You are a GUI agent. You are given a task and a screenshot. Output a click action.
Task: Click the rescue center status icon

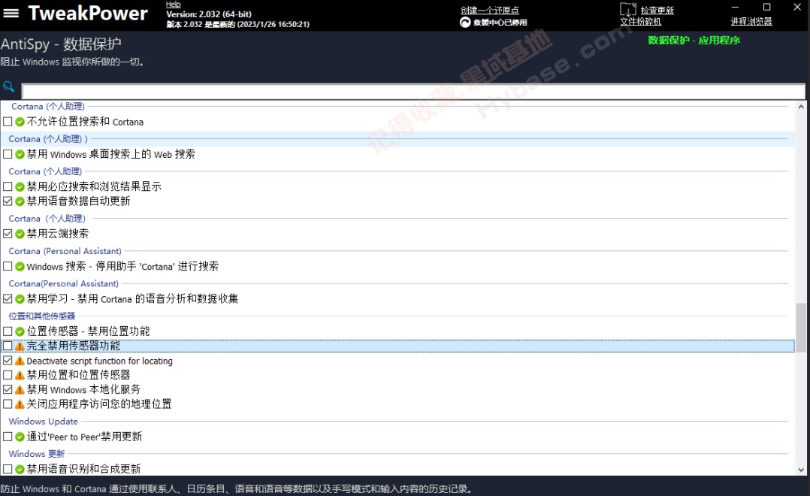tap(465, 23)
